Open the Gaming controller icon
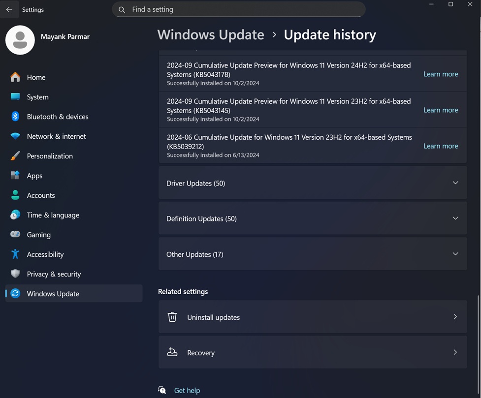This screenshot has height=398, width=481. 15,235
